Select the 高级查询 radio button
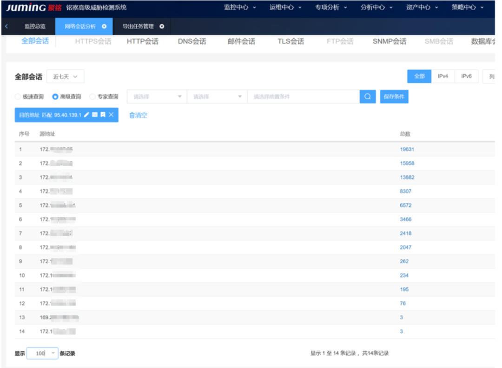Image resolution: width=502 pixels, height=368 pixels. click(55, 97)
